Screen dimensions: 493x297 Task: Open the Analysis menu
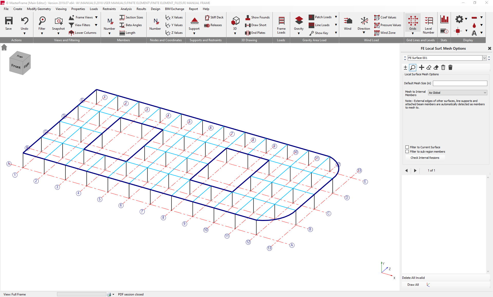(x=126, y=9)
